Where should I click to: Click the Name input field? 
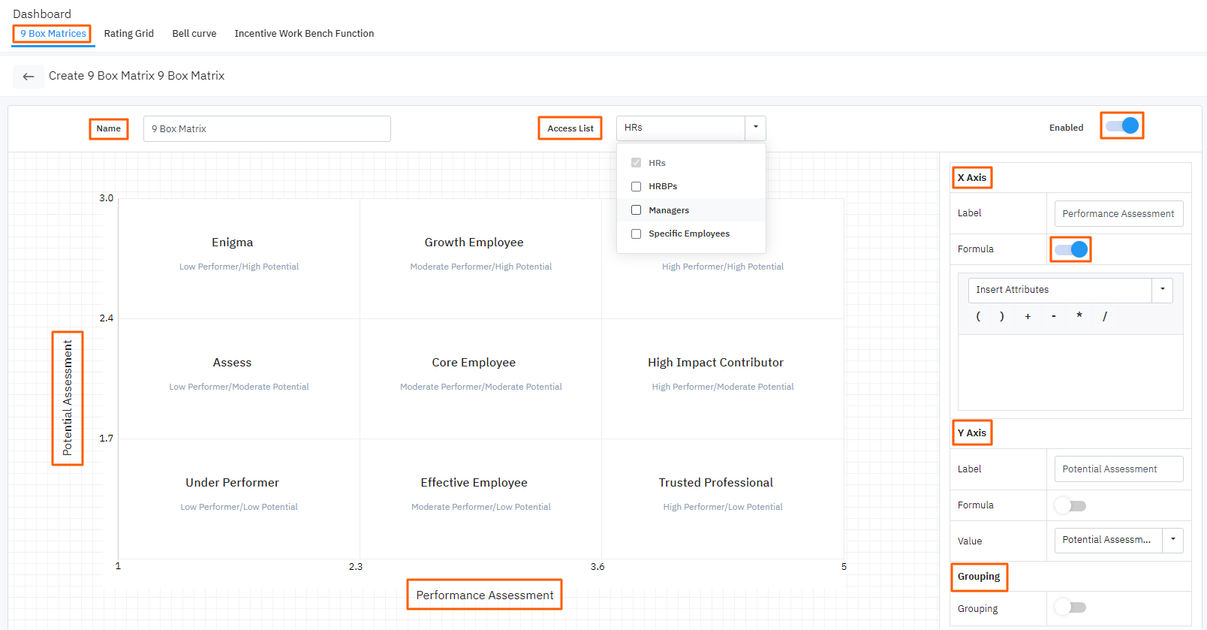[266, 128]
